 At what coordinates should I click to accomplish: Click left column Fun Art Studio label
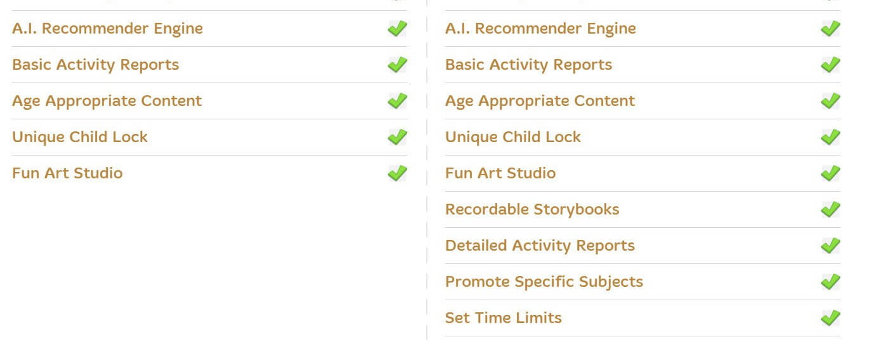[x=67, y=173]
